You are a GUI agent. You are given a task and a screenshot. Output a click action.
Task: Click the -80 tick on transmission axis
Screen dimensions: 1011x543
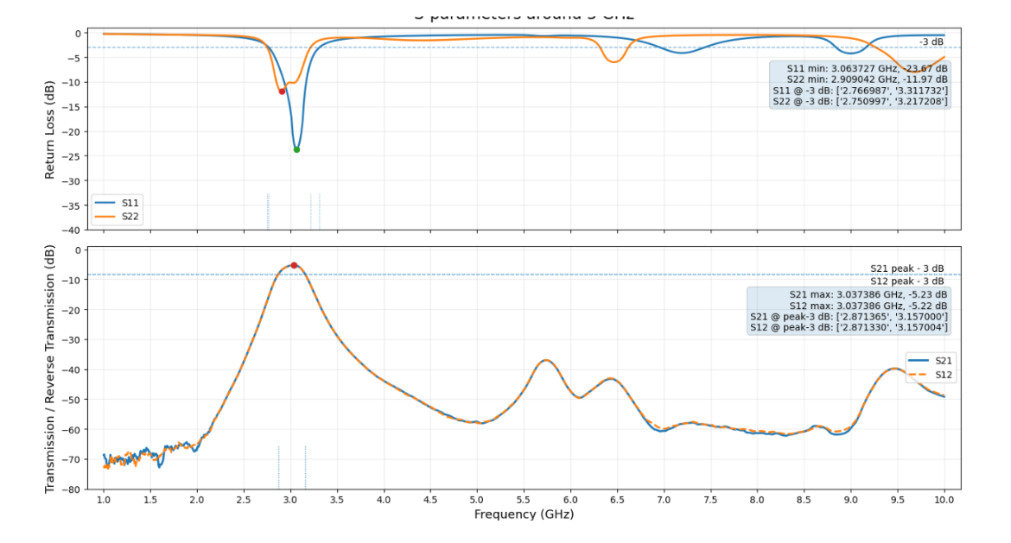click(x=73, y=489)
